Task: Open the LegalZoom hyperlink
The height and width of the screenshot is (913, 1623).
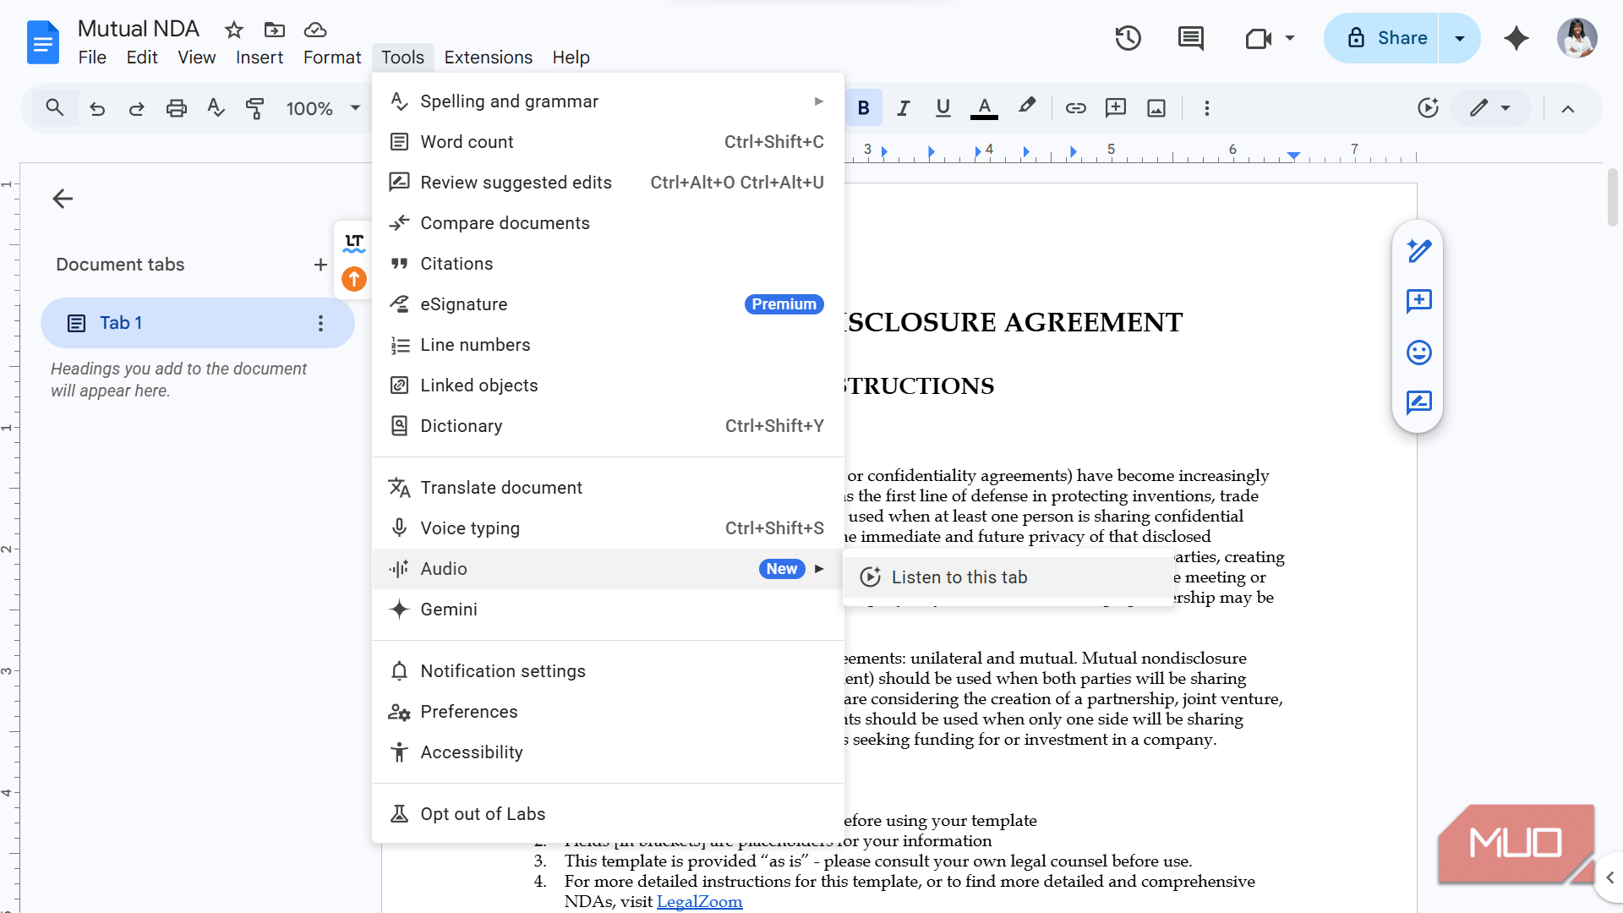Action: 699,902
